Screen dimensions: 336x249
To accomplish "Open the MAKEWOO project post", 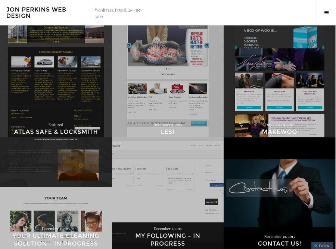I will [x=280, y=132].
